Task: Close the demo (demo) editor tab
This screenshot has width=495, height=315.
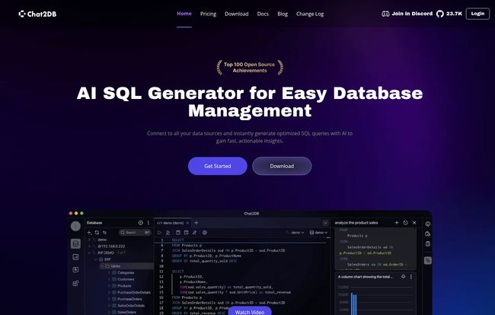Action: 187,223
